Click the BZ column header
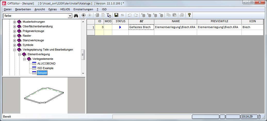The width and height of the screenshot is (267, 121). tap(141, 22)
